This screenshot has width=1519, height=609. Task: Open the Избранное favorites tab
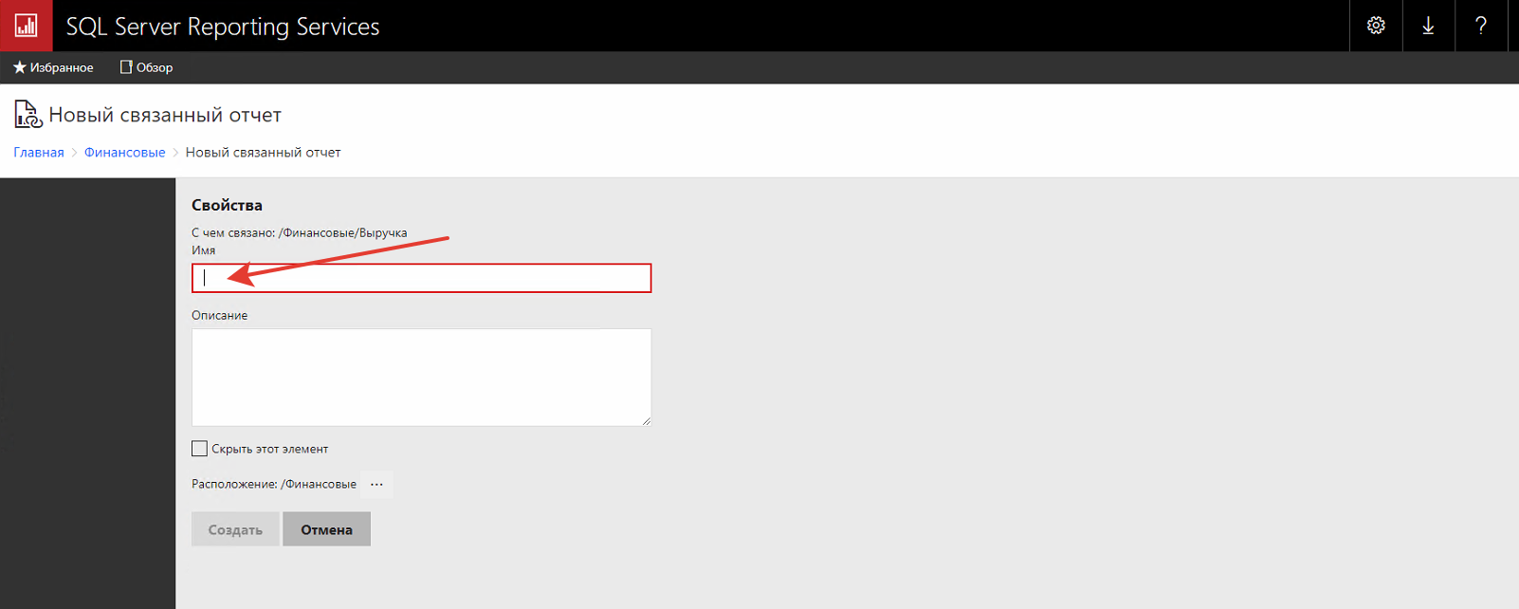53,67
